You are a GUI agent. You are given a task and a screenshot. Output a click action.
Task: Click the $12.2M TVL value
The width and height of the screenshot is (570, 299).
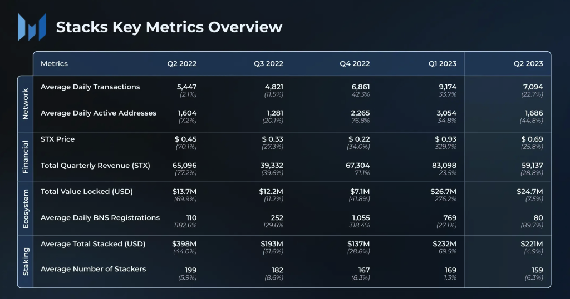(x=271, y=192)
